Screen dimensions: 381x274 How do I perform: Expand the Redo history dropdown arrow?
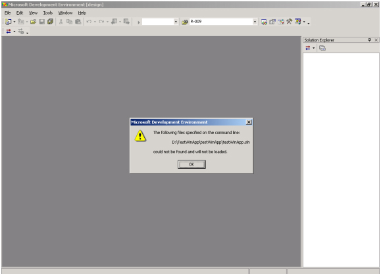pyautogui.click(x=107, y=22)
